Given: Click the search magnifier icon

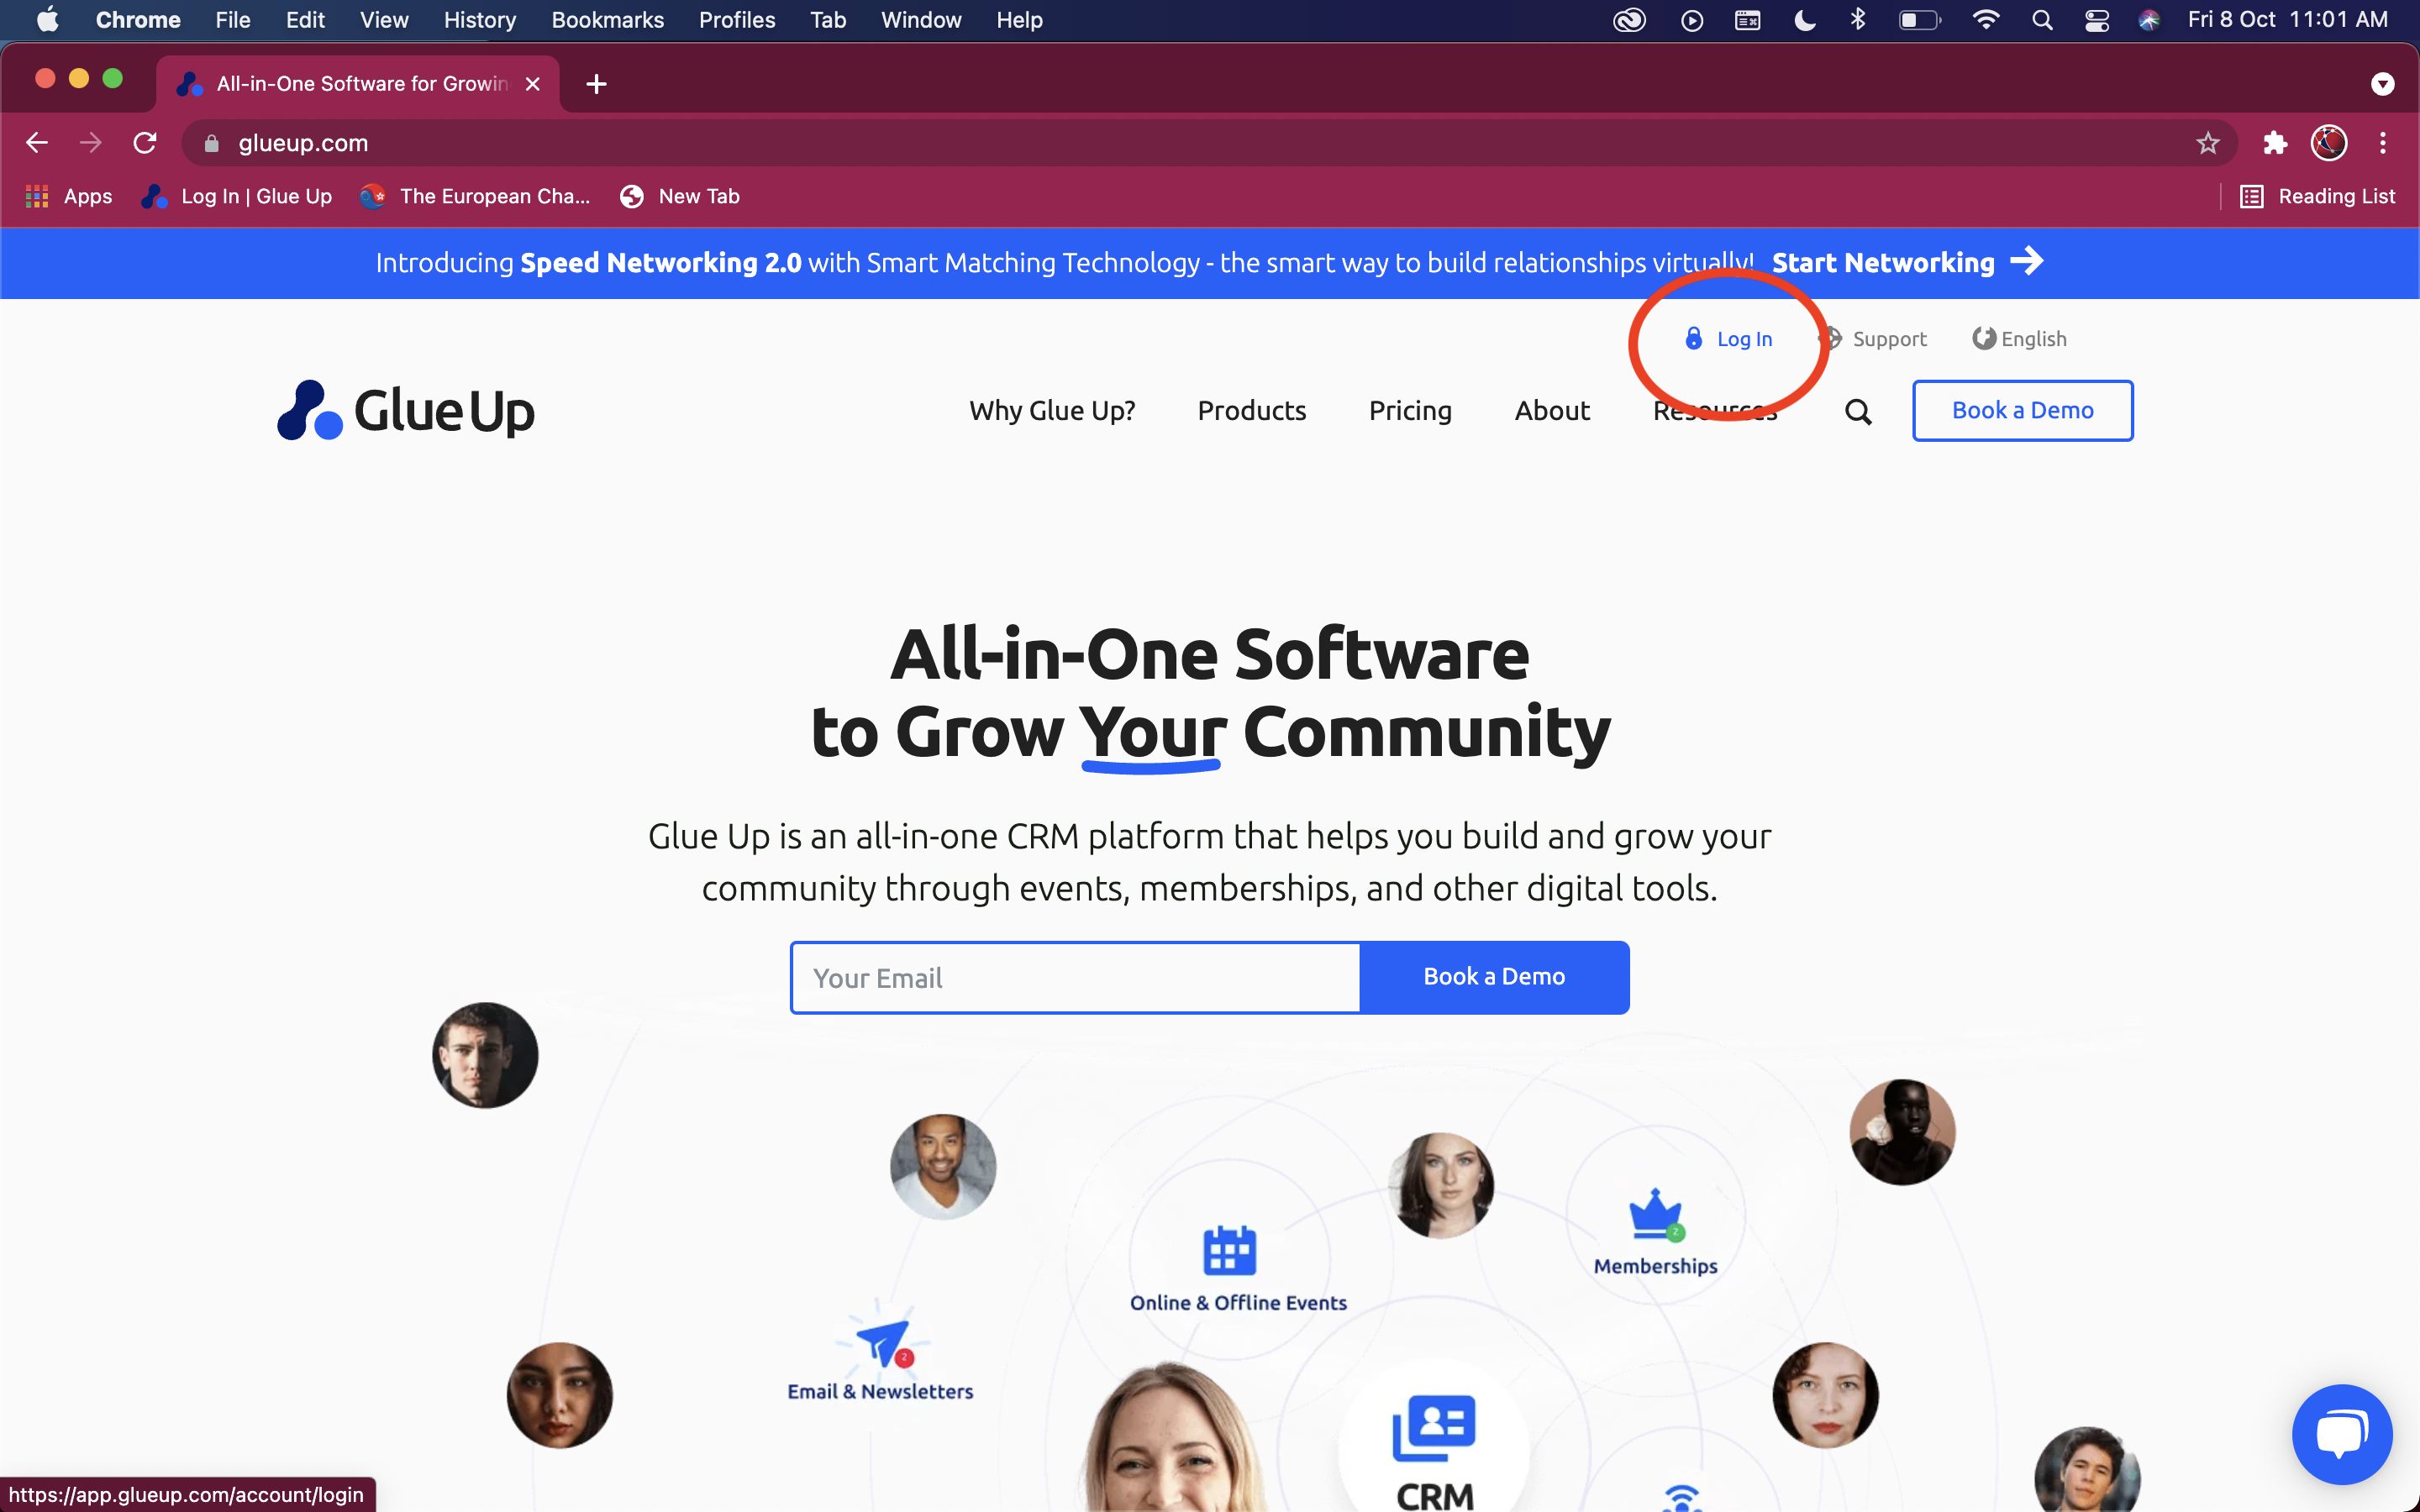Looking at the screenshot, I should click(1857, 409).
